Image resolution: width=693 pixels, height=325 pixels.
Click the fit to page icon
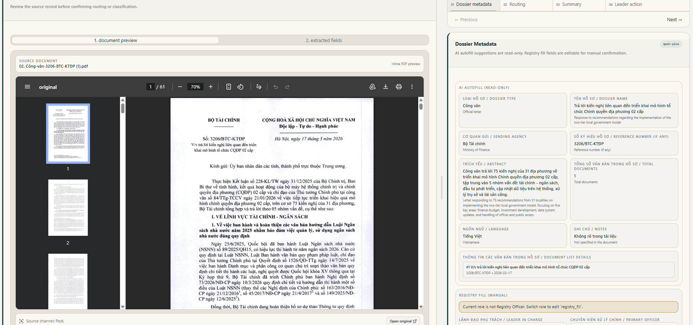tap(229, 87)
